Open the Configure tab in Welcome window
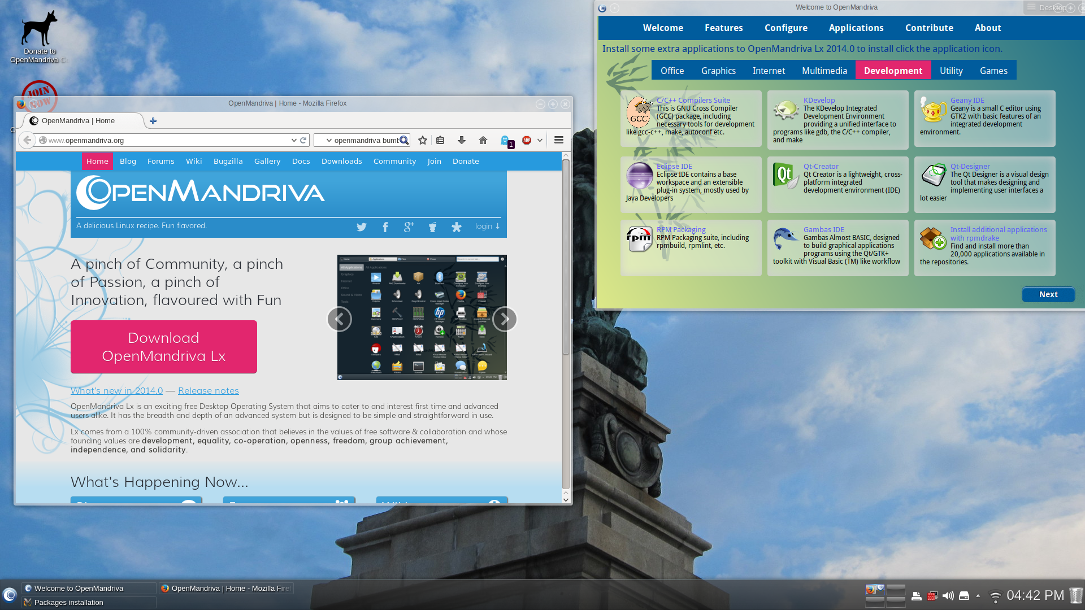The width and height of the screenshot is (1085, 610). pyautogui.click(x=786, y=28)
